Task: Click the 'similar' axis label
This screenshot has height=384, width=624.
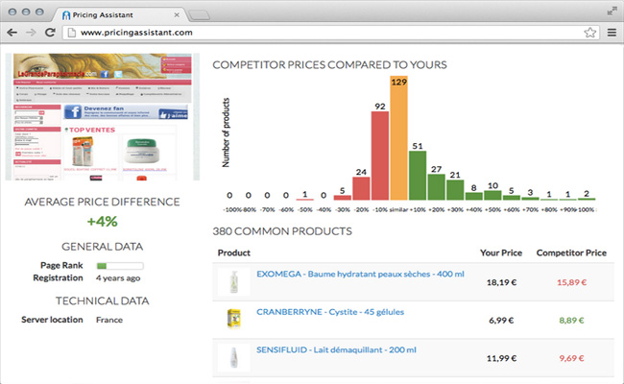Action: point(398,209)
